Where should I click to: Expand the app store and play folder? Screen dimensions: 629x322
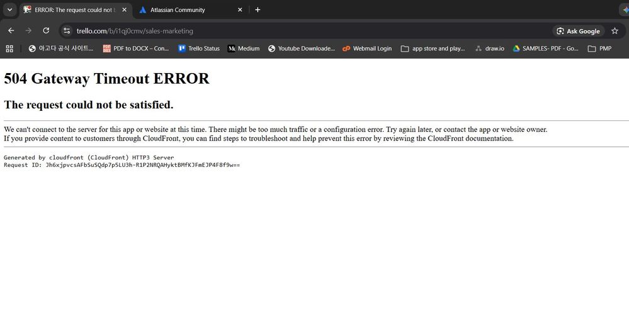(433, 49)
